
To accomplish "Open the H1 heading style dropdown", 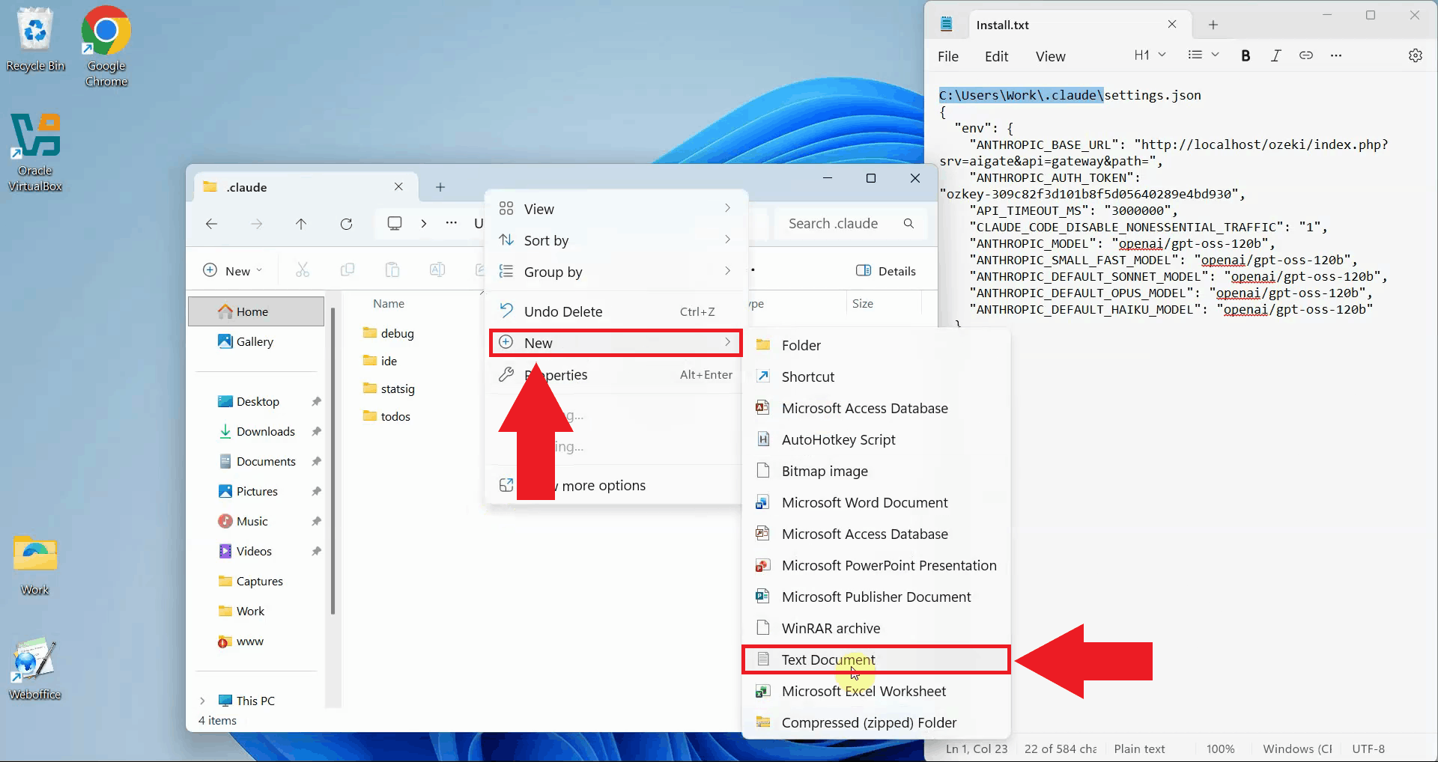I will click(1149, 55).
